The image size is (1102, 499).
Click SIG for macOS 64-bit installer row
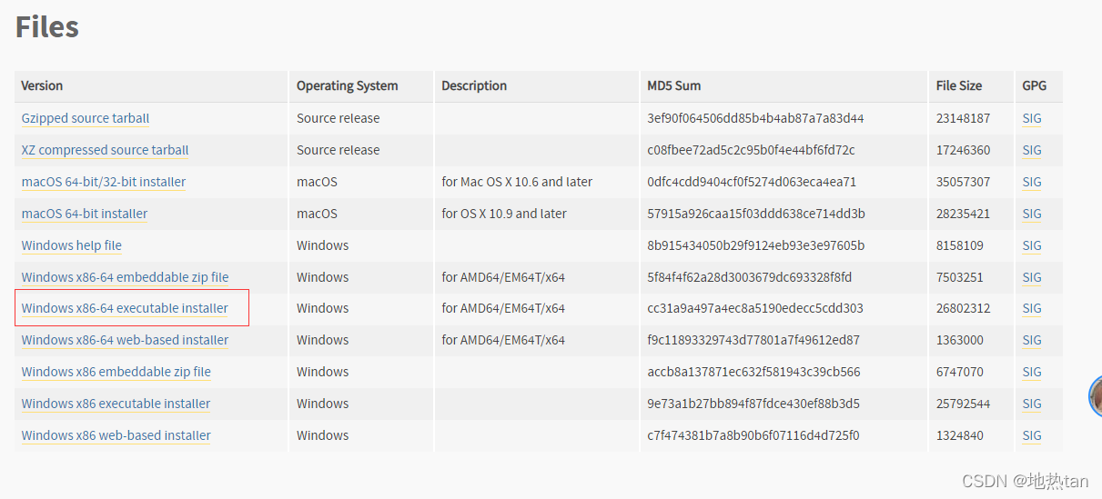click(x=1032, y=214)
